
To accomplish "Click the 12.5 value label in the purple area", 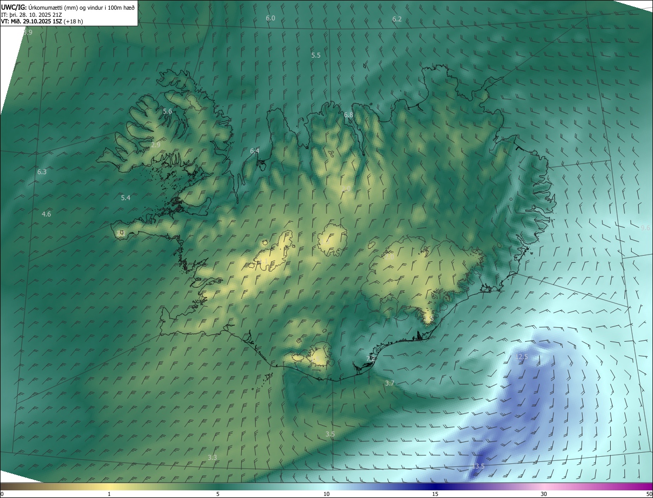I will [x=522, y=357].
